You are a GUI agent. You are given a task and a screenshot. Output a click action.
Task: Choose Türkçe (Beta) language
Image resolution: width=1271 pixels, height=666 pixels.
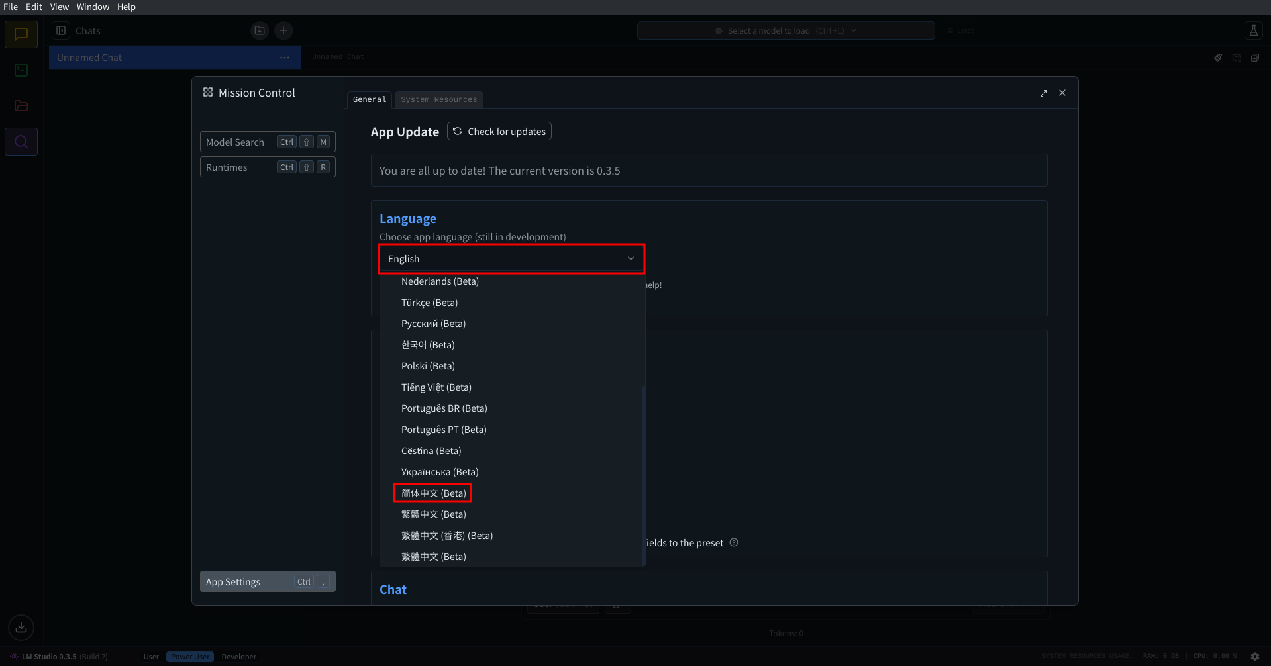tap(511, 303)
